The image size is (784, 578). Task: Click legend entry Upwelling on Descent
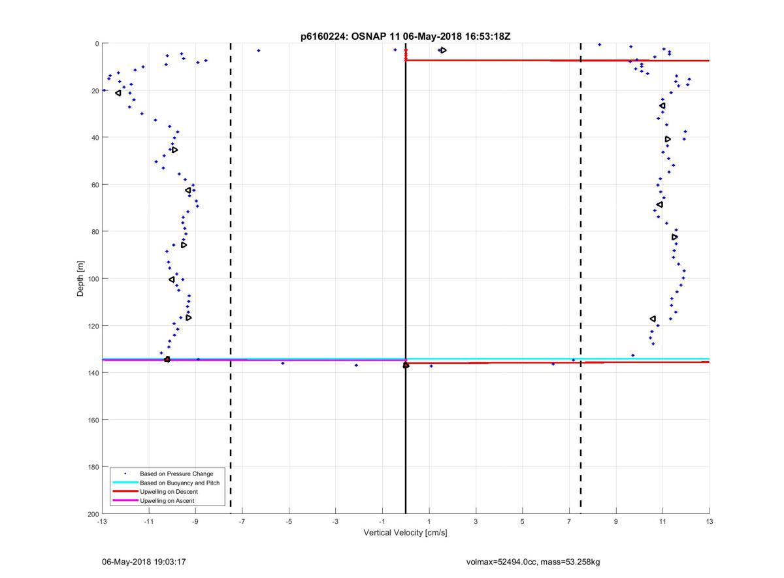pos(169,492)
